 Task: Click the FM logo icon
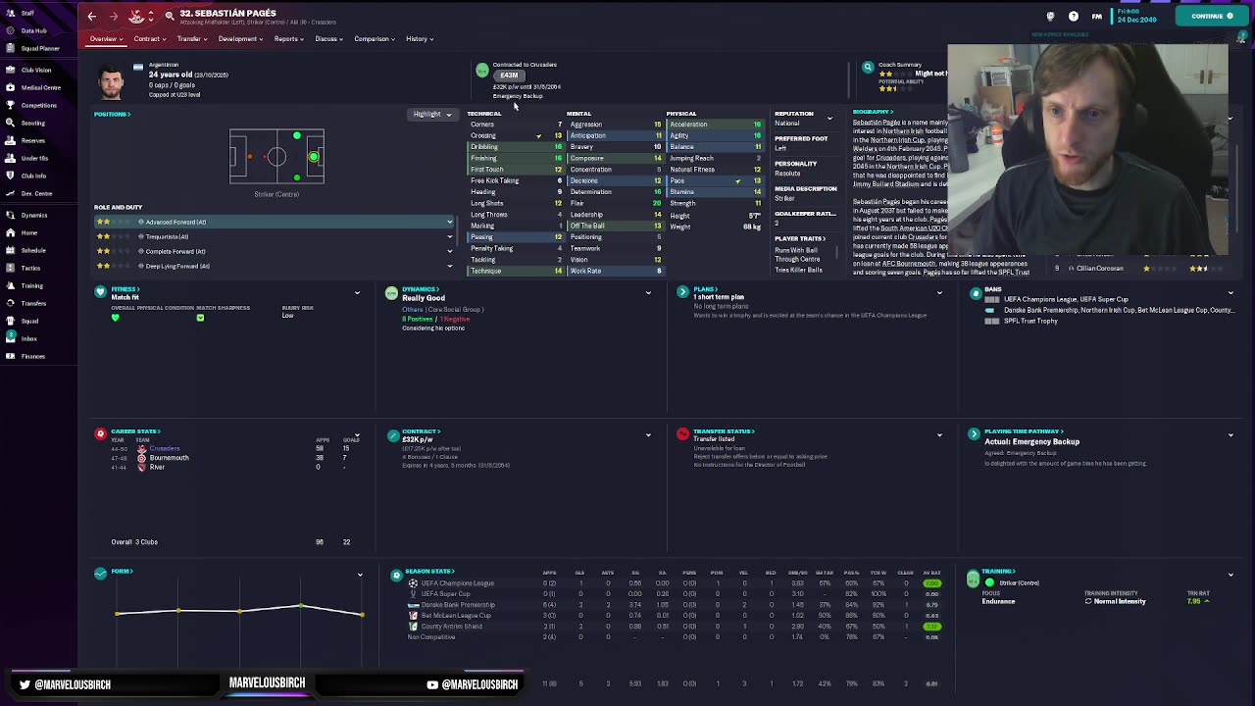pos(1096,16)
